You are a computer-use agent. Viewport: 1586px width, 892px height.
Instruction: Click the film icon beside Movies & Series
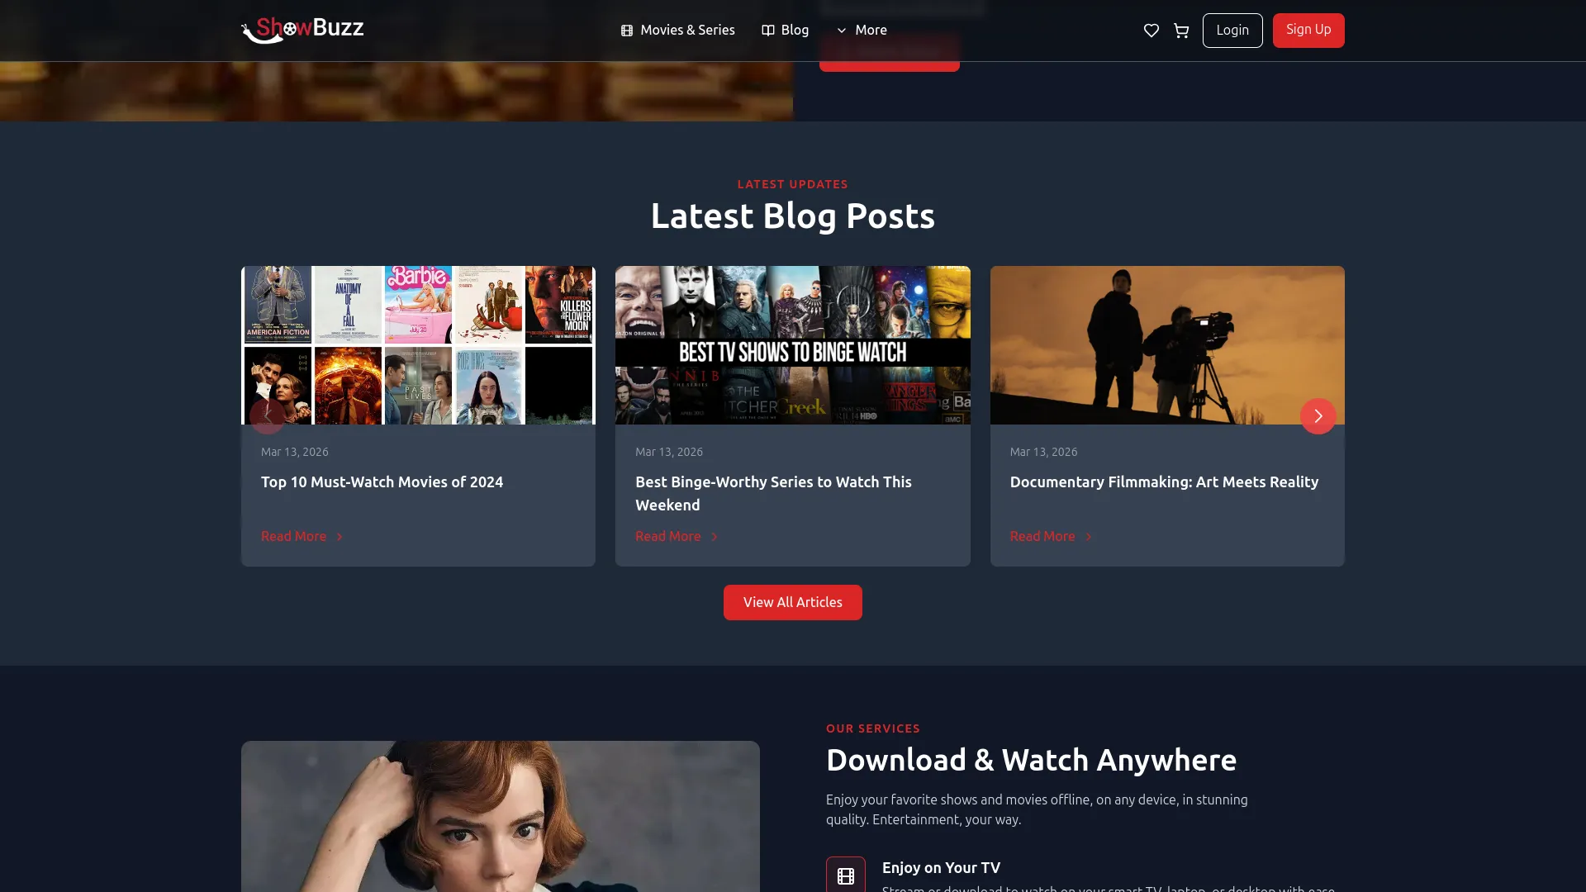coord(627,31)
